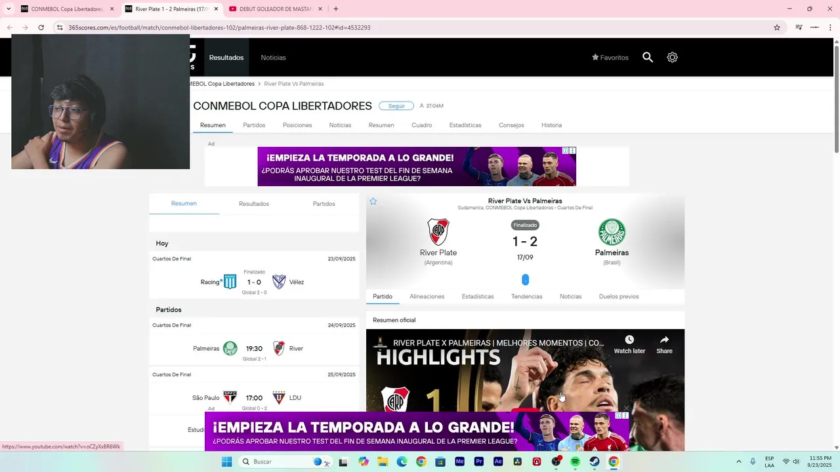Select Resultados tab in left panel
Screen dimensions: 840x472
pyautogui.click(x=254, y=204)
